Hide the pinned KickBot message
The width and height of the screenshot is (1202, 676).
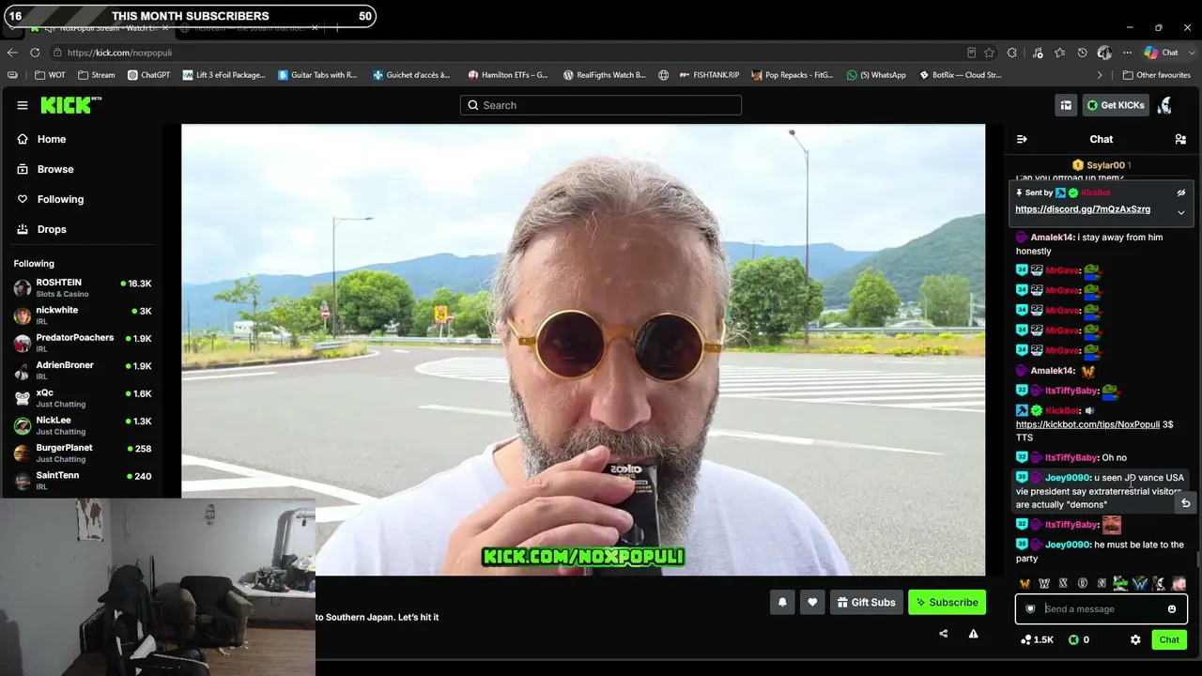1181,192
